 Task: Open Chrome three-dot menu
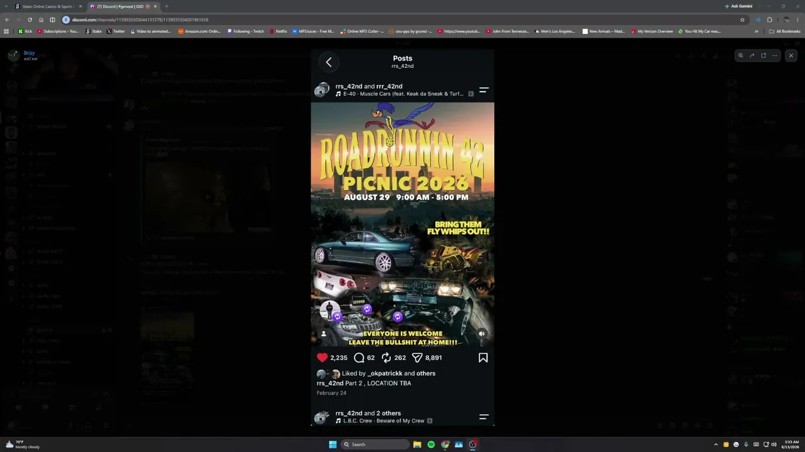(798, 19)
